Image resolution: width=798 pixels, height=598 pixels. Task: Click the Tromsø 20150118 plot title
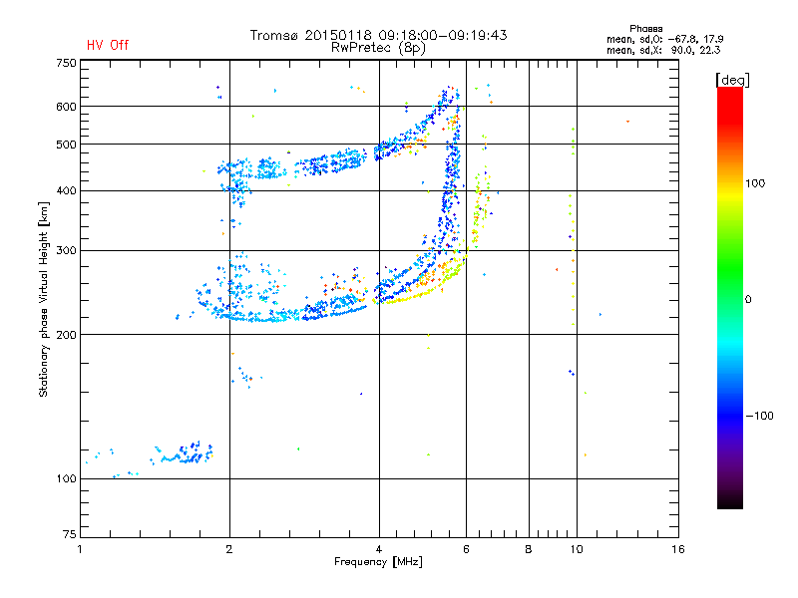coord(379,35)
